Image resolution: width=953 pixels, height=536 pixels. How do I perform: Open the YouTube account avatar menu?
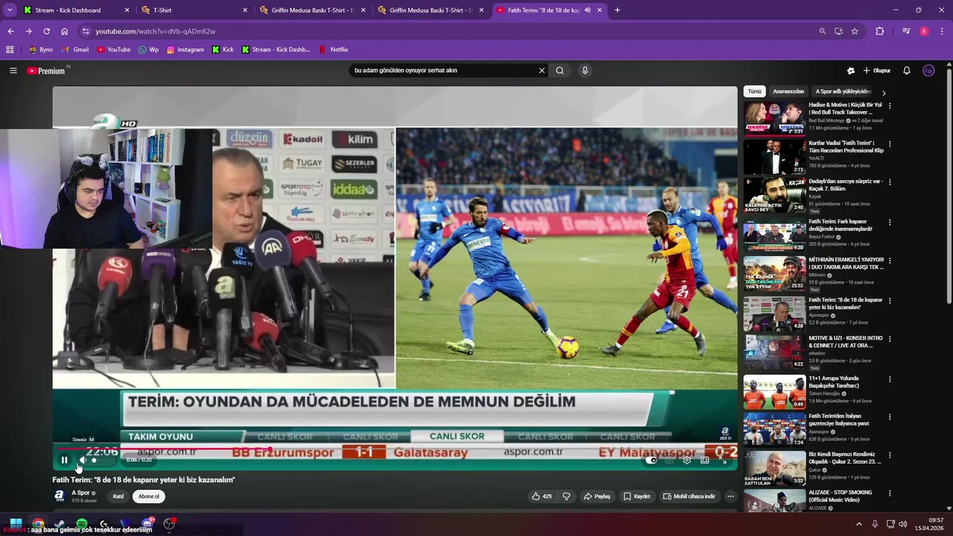pyautogui.click(x=928, y=71)
